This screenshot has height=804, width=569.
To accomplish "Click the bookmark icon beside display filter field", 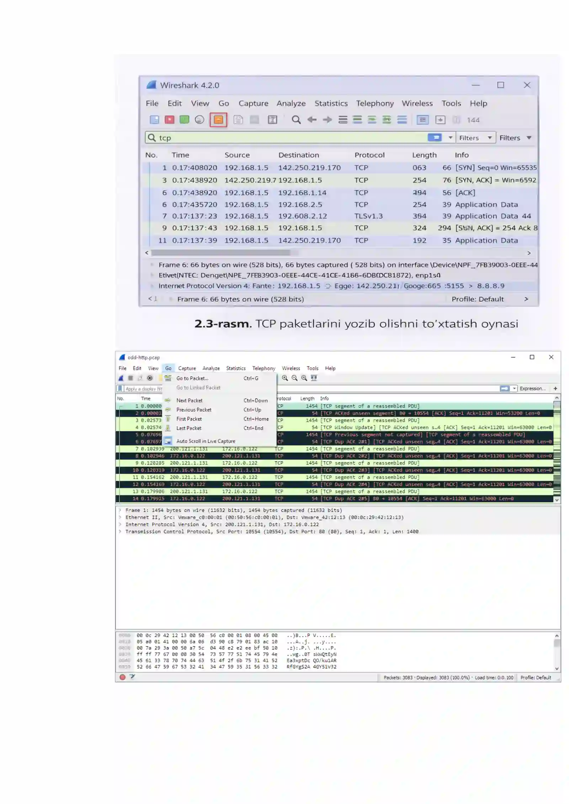I will 120,388.
